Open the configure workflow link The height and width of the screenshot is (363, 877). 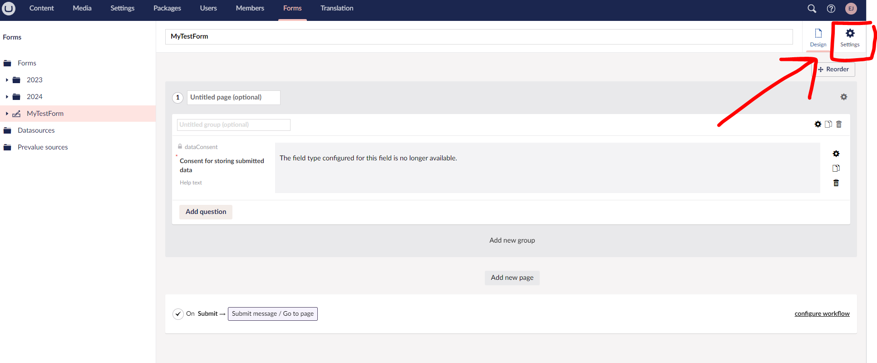point(822,314)
